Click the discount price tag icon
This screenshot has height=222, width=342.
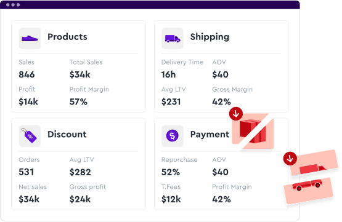(30, 136)
